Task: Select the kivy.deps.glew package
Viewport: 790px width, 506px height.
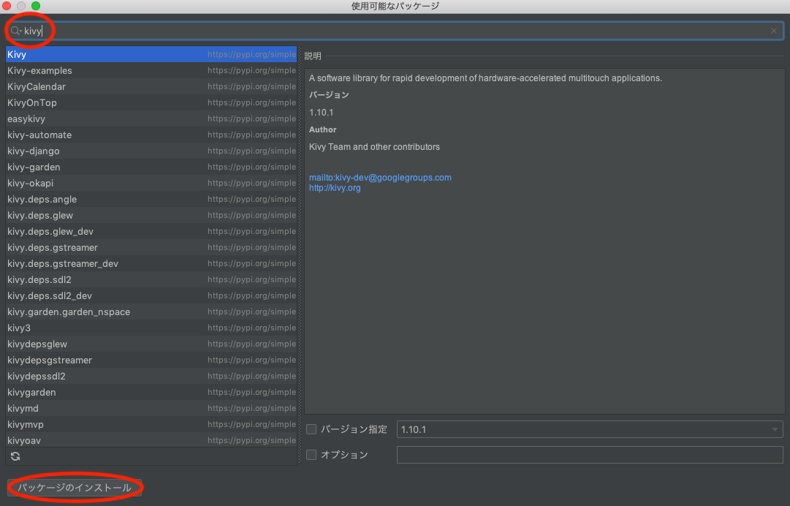Action: pyautogui.click(x=151, y=216)
